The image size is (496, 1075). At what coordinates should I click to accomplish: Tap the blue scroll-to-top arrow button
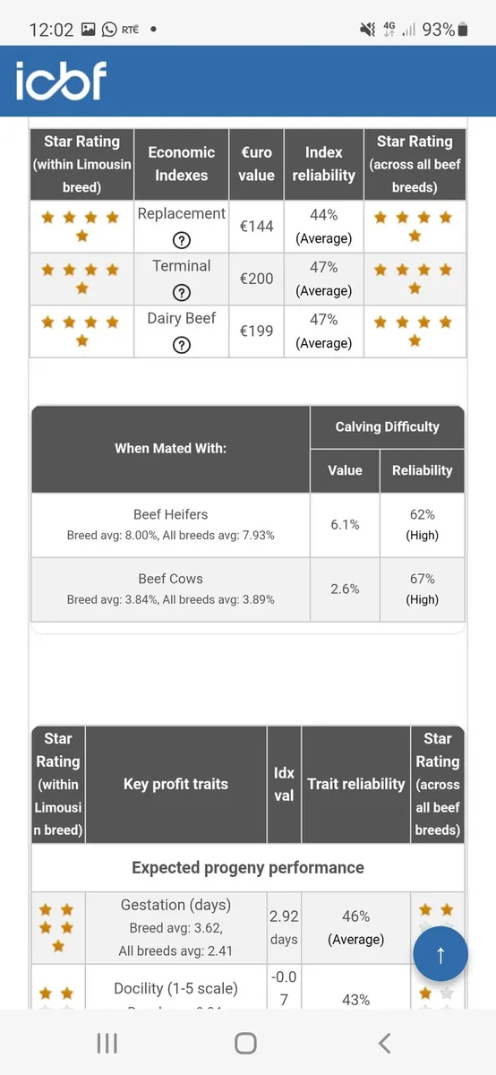440,954
